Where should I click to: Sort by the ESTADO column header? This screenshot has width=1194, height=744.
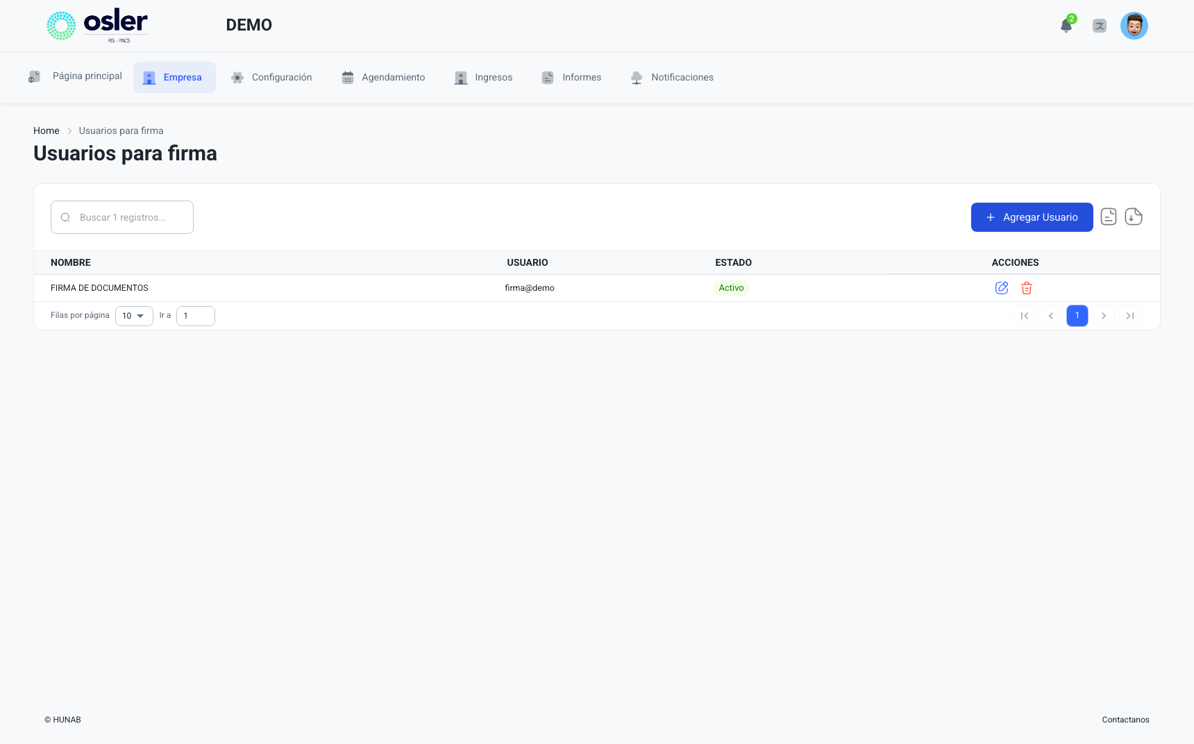click(x=734, y=262)
